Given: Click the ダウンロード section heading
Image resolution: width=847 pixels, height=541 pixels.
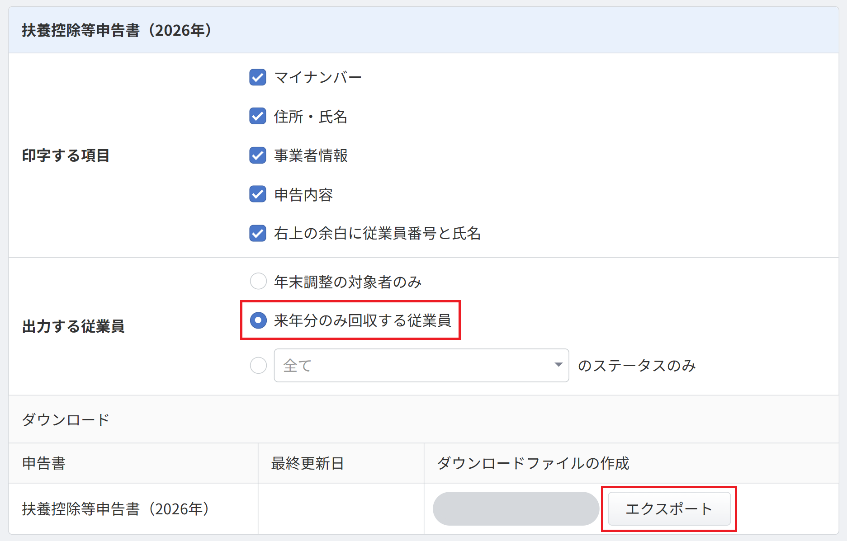Looking at the screenshot, I should pyautogui.click(x=66, y=419).
